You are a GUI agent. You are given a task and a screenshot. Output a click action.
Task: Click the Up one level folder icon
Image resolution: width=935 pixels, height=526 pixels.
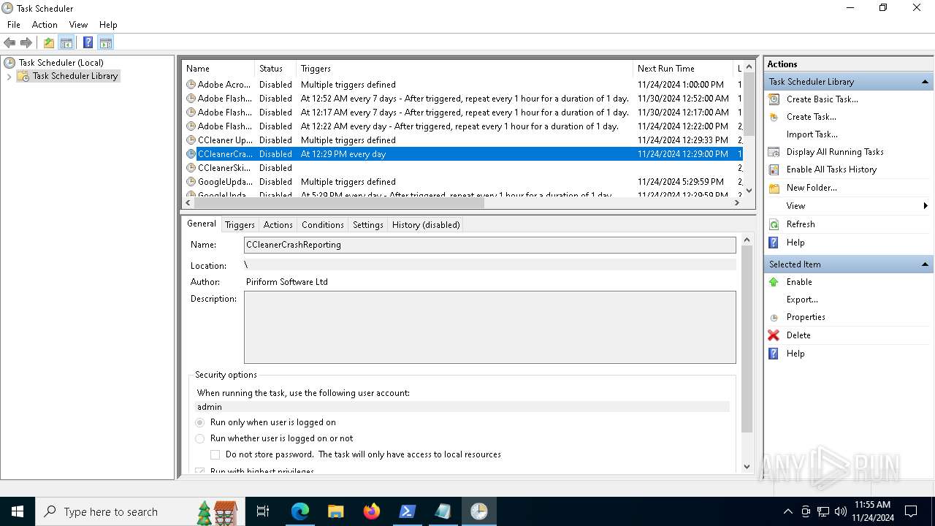coord(49,42)
